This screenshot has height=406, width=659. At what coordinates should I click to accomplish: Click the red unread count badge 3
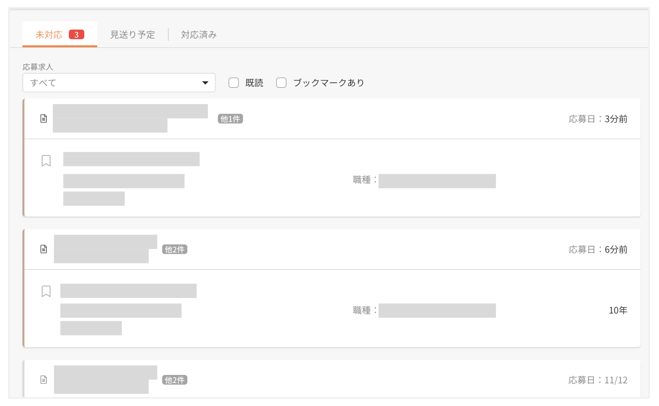coord(76,35)
